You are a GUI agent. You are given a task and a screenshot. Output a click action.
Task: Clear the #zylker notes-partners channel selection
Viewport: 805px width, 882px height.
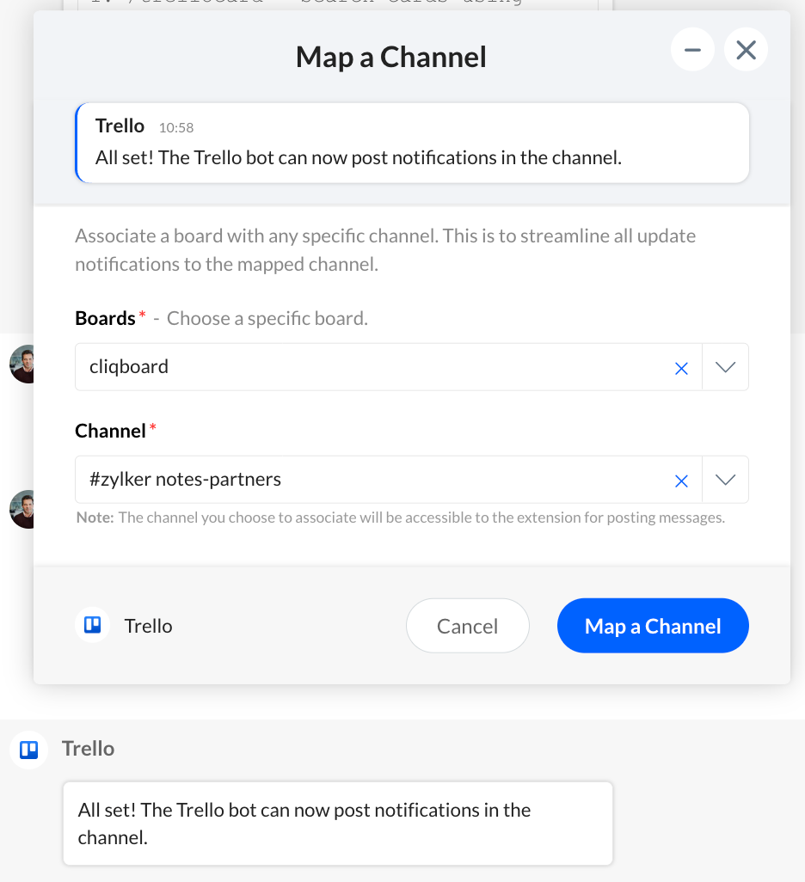point(681,481)
